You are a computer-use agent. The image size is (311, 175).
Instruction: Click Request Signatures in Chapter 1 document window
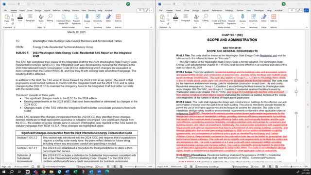231,19
